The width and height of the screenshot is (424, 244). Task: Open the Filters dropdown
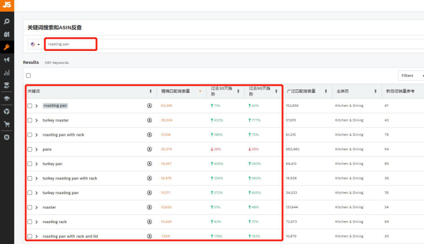pyautogui.click(x=410, y=76)
